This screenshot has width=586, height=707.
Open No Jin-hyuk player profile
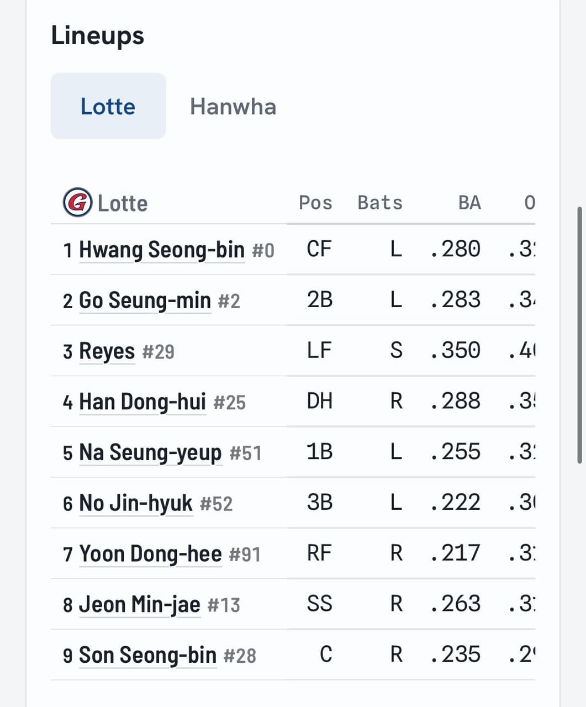click(x=136, y=503)
